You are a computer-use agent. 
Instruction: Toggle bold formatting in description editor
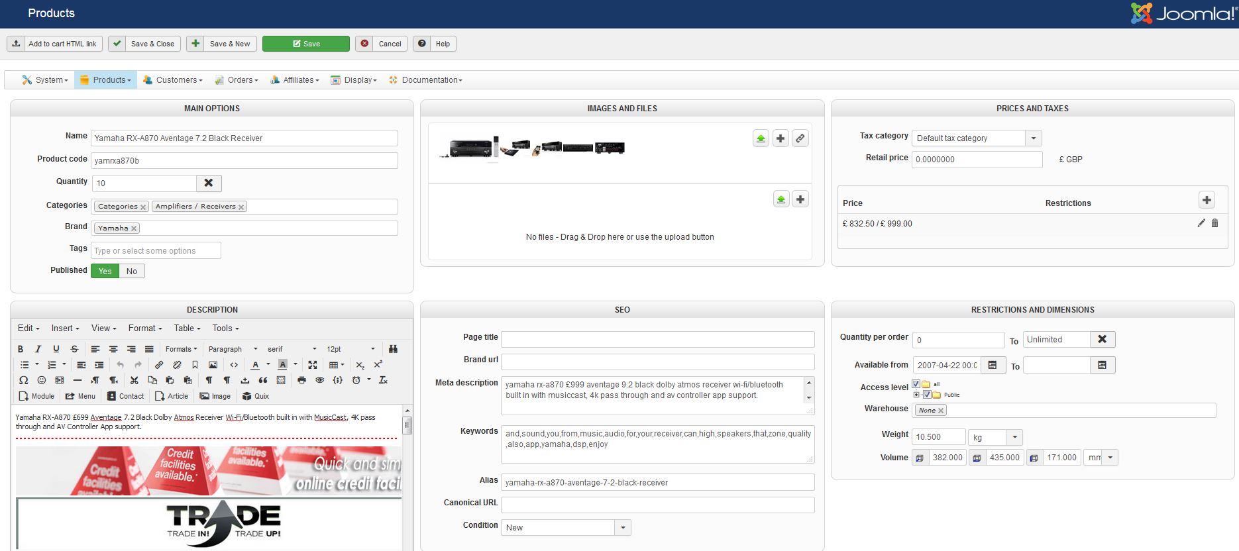[21, 349]
